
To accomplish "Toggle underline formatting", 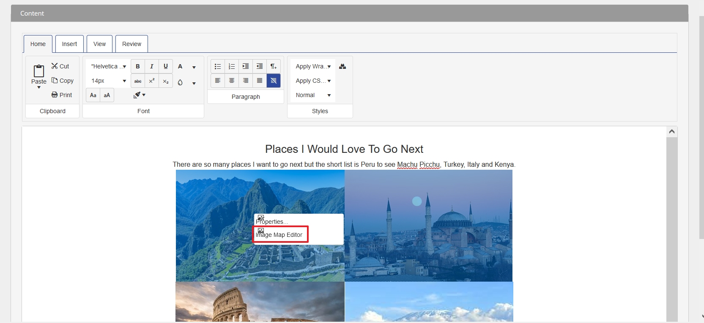I will [166, 66].
